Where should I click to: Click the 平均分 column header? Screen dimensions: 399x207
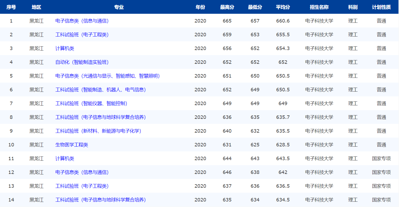(283, 7)
